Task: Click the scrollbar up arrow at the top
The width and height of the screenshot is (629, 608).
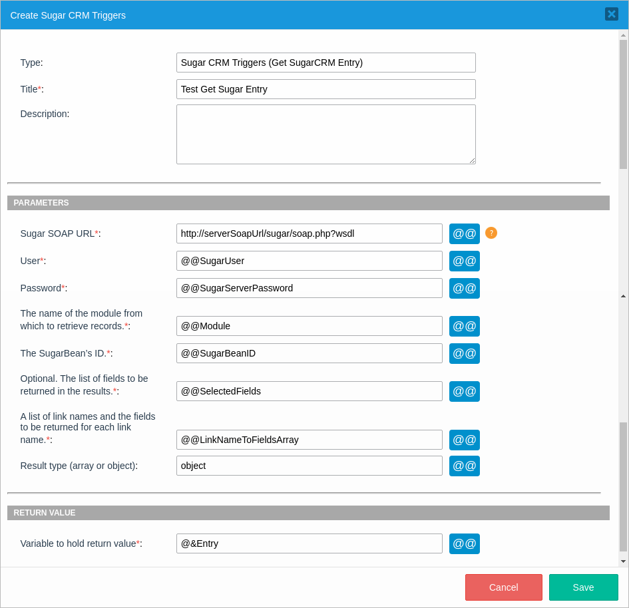Action: [623, 35]
